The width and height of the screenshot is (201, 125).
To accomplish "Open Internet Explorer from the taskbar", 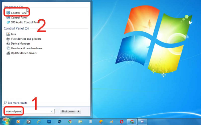I will [x=39, y=121].
